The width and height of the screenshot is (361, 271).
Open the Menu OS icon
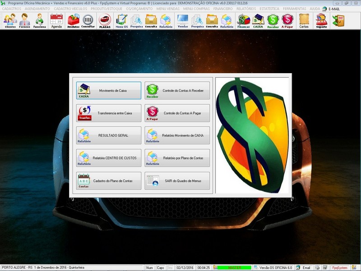(x=121, y=21)
